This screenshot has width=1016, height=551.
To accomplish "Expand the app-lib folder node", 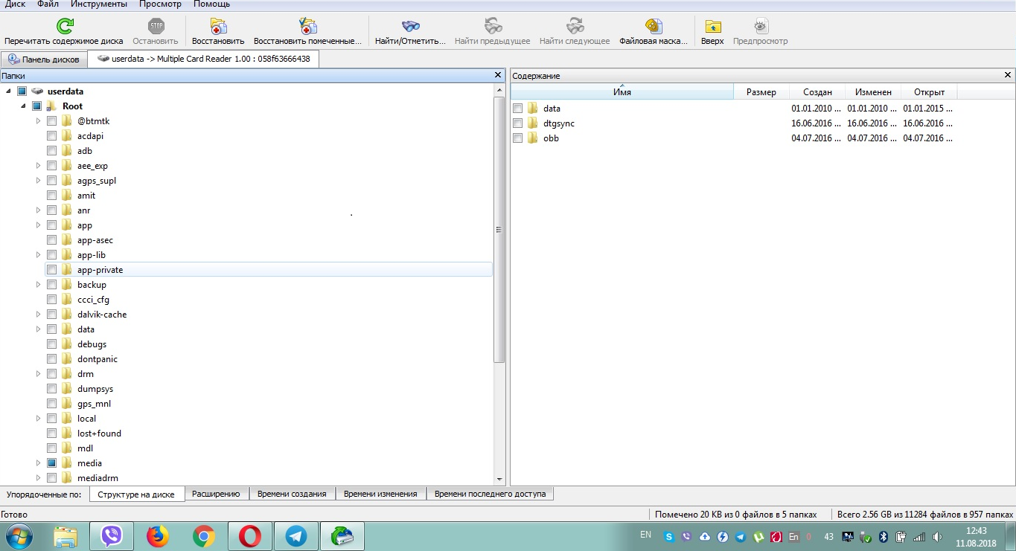I will [39, 255].
